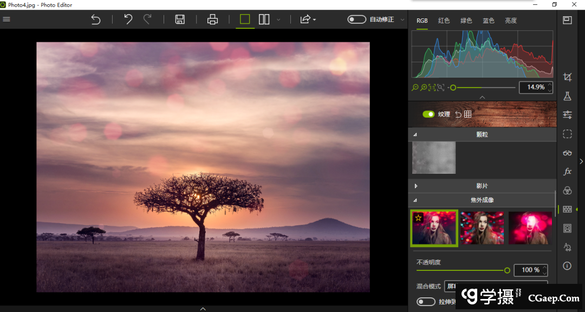This screenshot has height=312, width=585.
Task: Click the undo arrow icon
Action: point(128,19)
